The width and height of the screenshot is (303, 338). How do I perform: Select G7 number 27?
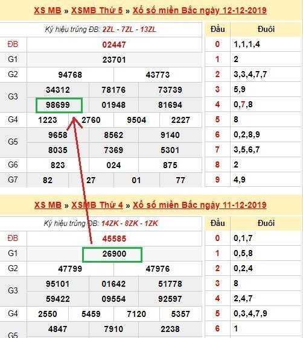click(91, 180)
